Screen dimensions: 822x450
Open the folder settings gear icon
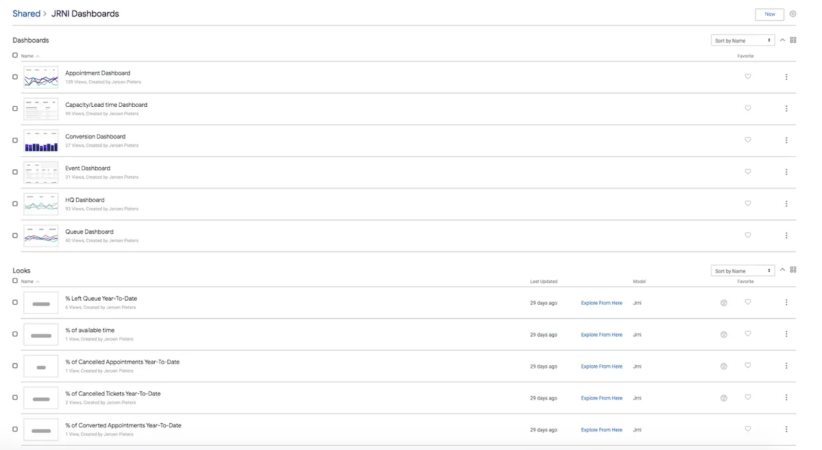click(x=793, y=14)
